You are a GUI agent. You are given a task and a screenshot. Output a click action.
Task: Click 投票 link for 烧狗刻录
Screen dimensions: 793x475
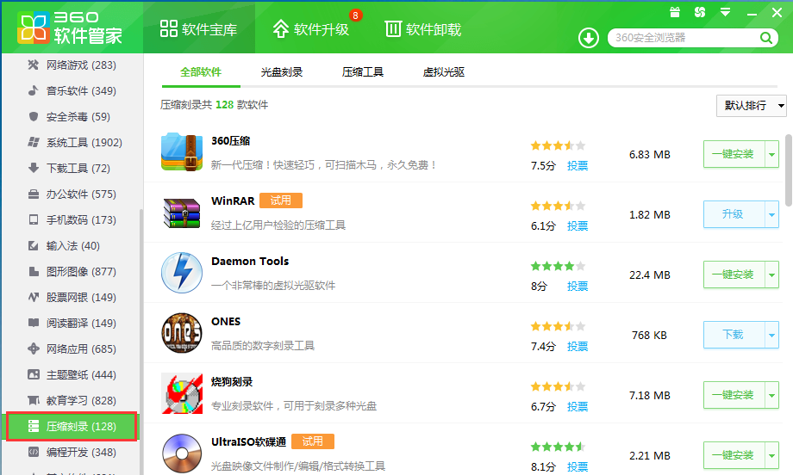pyautogui.click(x=577, y=406)
